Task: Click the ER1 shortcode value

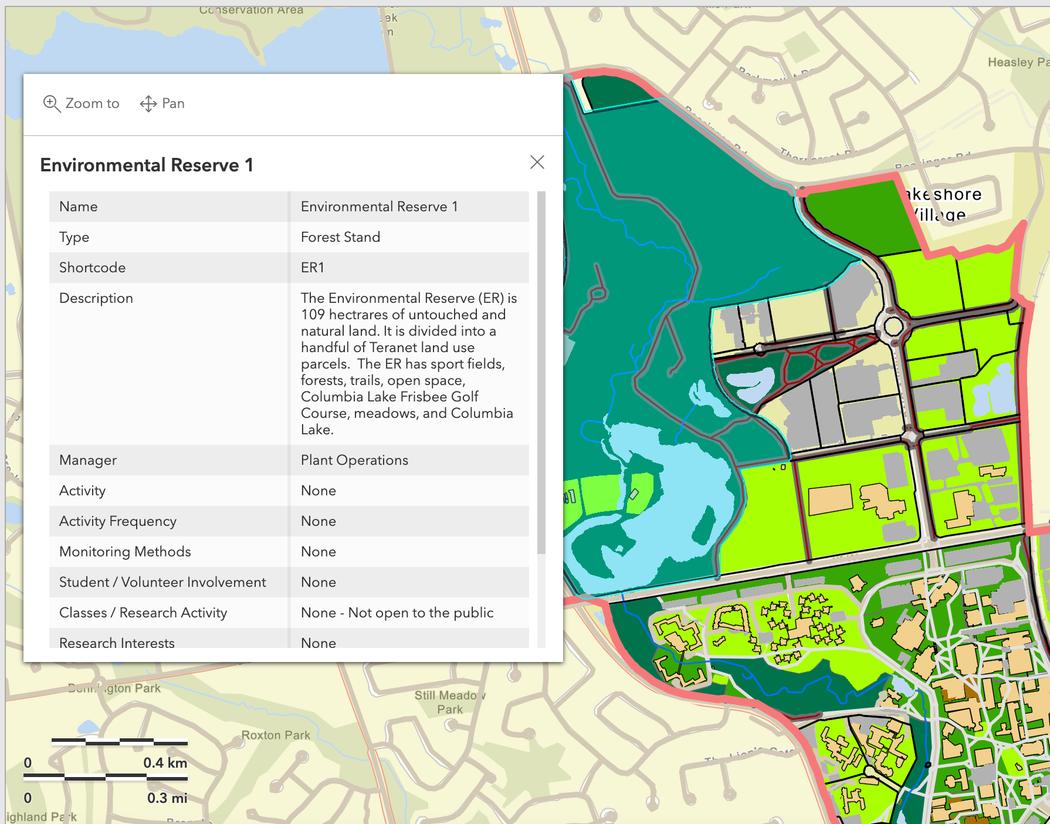Action: pyautogui.click(x=312, y=268)
